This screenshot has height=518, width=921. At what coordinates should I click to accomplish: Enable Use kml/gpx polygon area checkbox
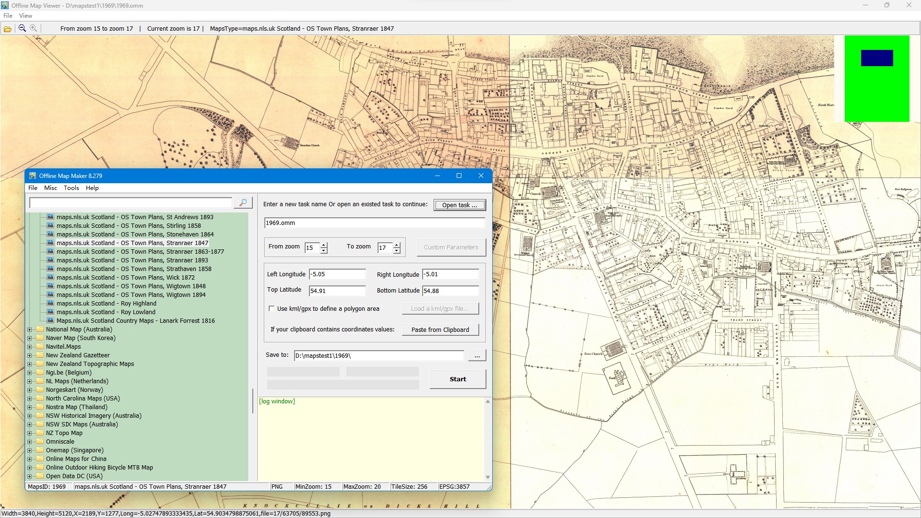click(272, 309)
